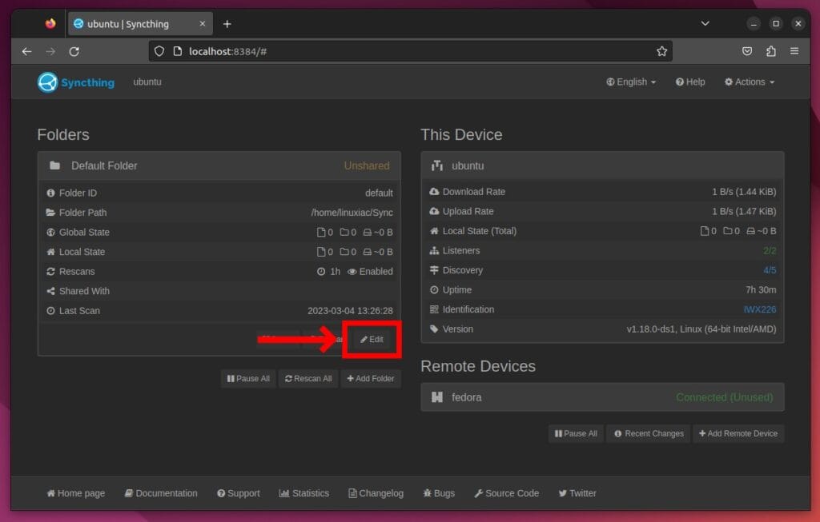Viewport: 820px width, 522px height.
Task: Click the Last Scan clock icon
Action: [x=50, y=311]
